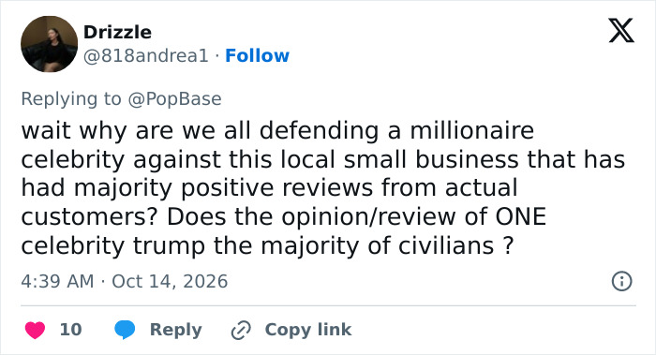Open the Drizzle display name
The image size is (656, 355).
click(x=117, y=32)
